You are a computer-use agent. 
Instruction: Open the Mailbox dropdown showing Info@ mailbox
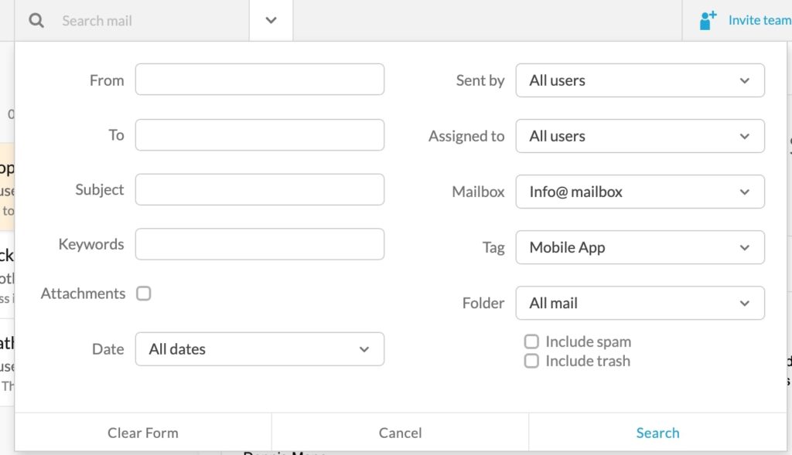click(x=640, y=192)
